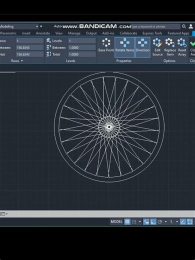Click Levels Between field showing 1.0000
This screenshot has width=195, height=260.
[82, 47]
